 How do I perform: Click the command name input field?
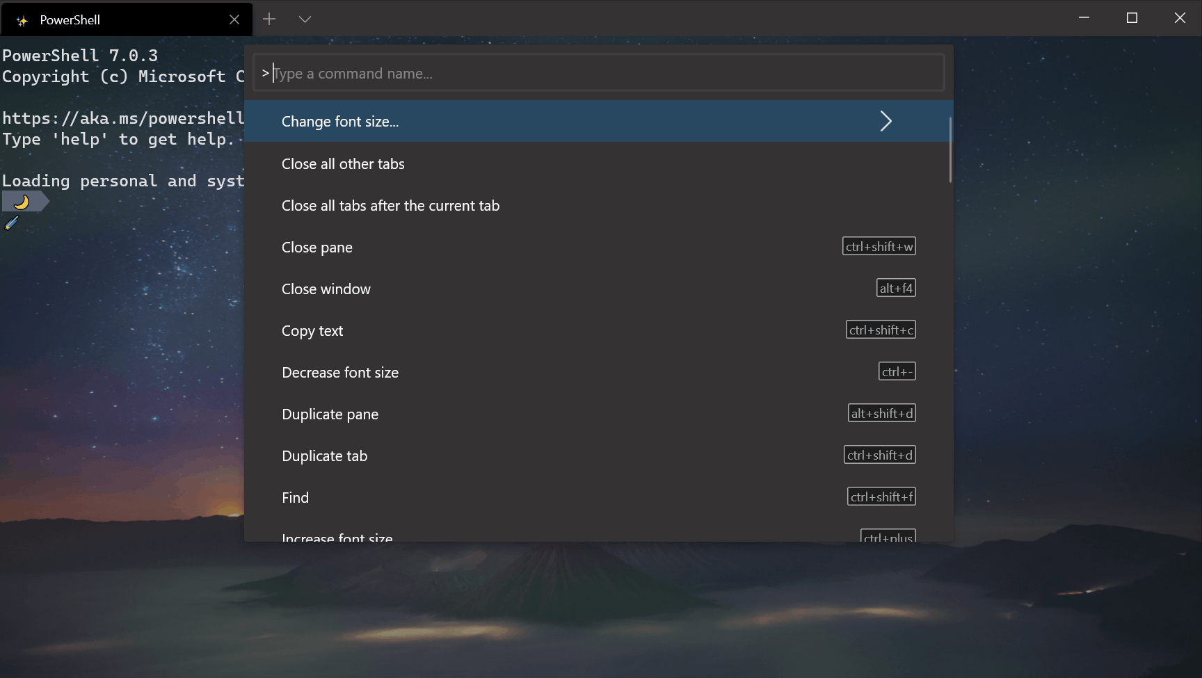coord(487,72)
